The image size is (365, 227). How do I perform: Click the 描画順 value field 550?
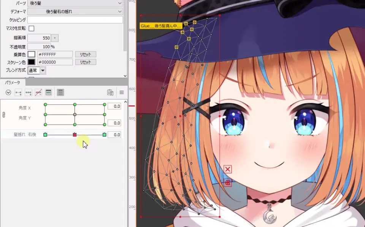(x=39, y=38)
